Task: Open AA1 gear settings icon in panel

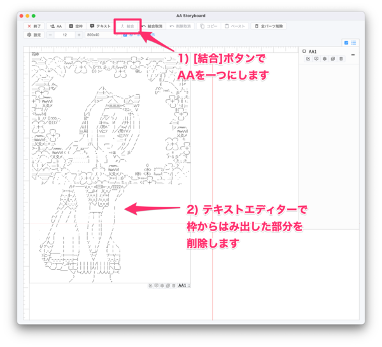Action: pos(325,59)
